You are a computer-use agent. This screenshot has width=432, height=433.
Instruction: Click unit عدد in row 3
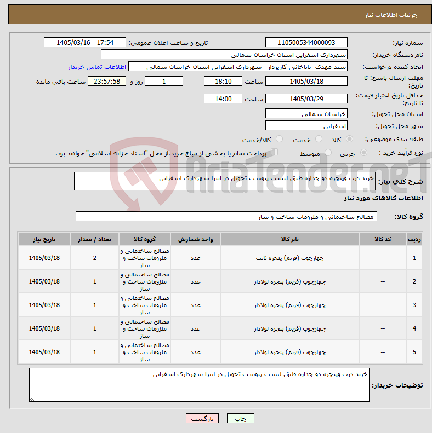click(196, 305)
